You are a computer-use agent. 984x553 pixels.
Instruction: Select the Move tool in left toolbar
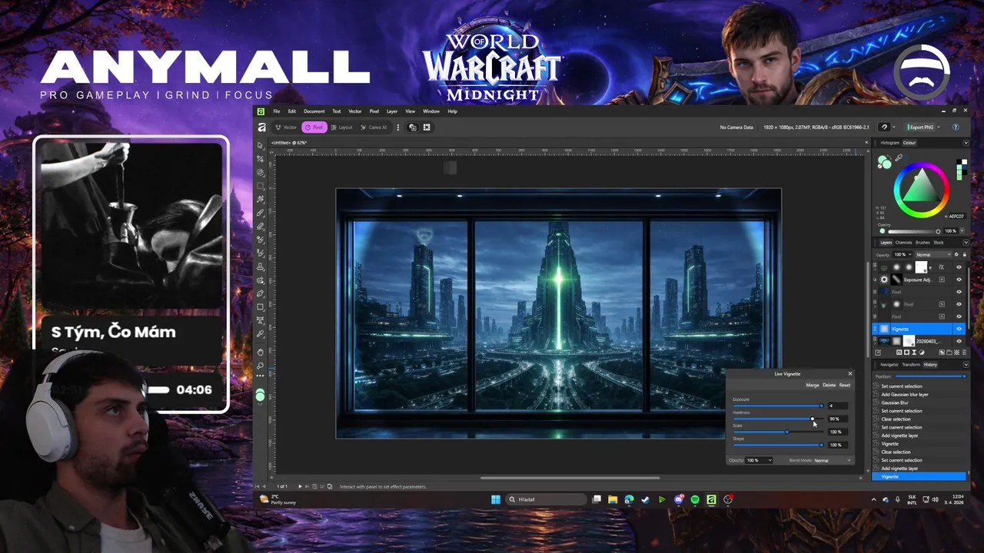point(261,145)
